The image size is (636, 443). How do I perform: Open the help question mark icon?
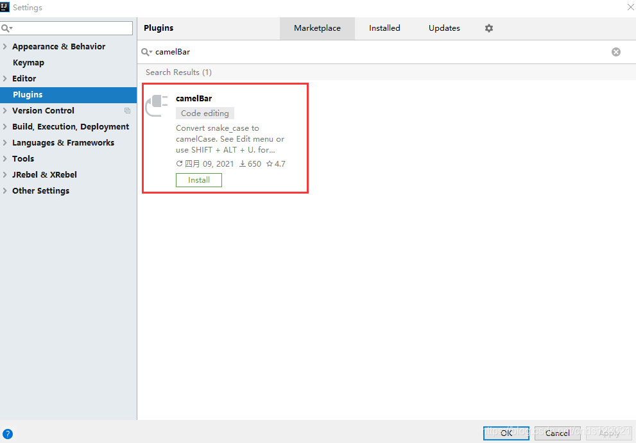coord(7,434)
